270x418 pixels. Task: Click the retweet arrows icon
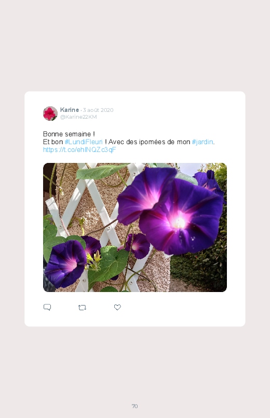coord(82,308)
